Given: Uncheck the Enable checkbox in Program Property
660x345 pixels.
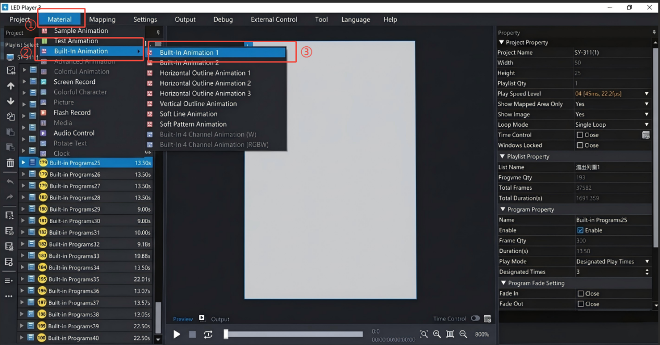Looking at the screenshot, I should coord(580,230).
